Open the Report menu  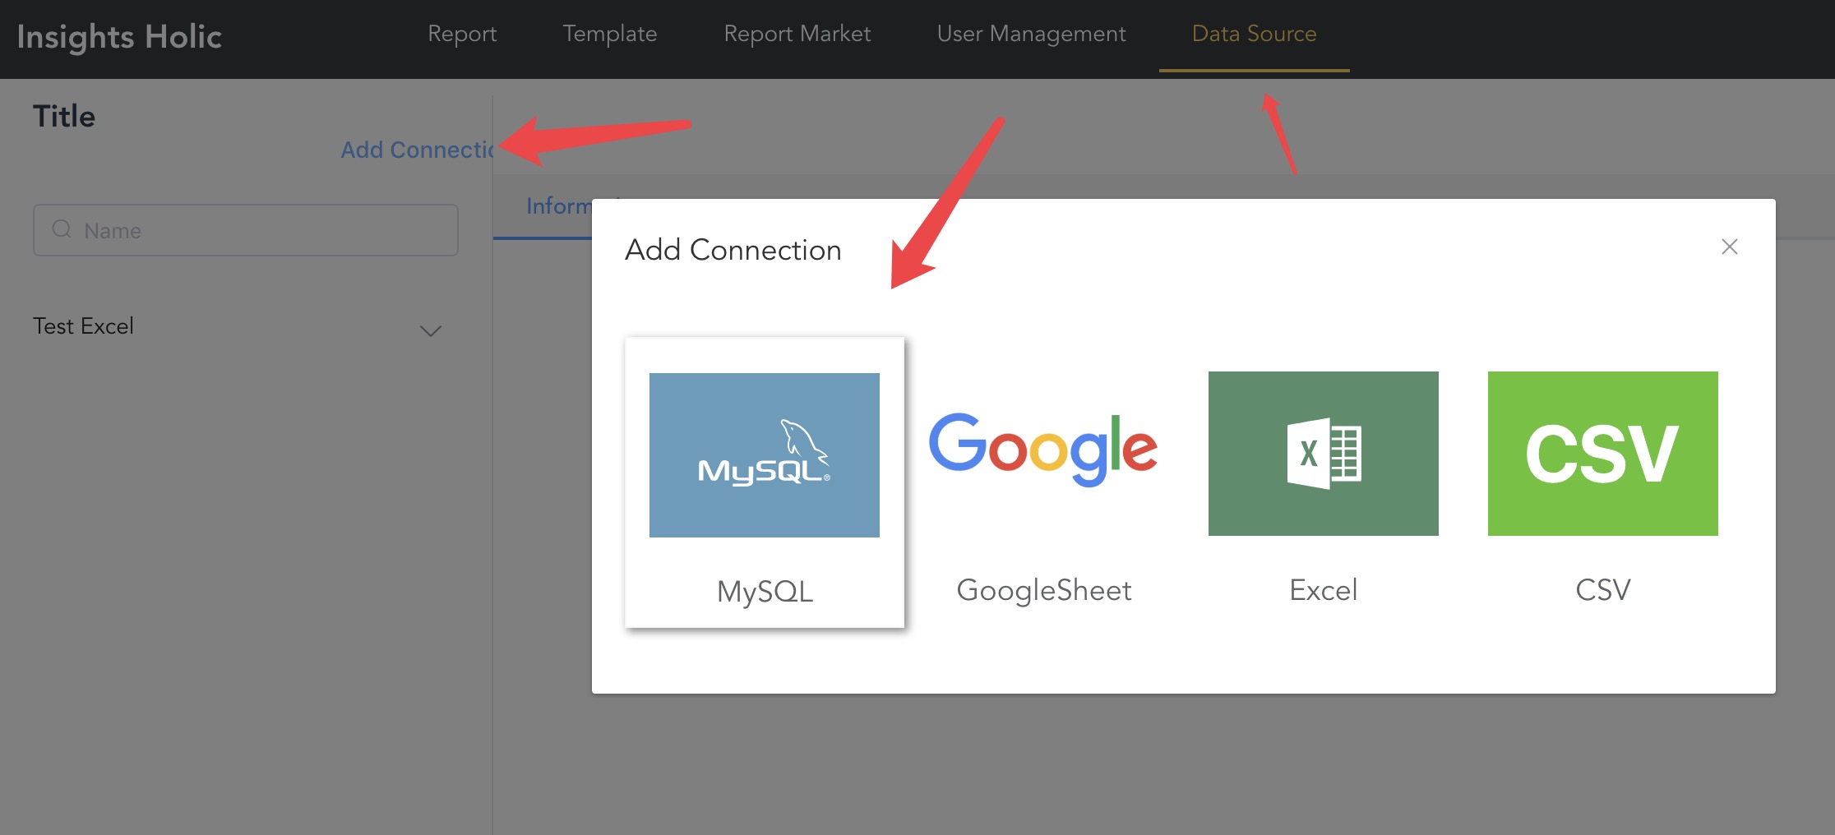coord(462,34)
